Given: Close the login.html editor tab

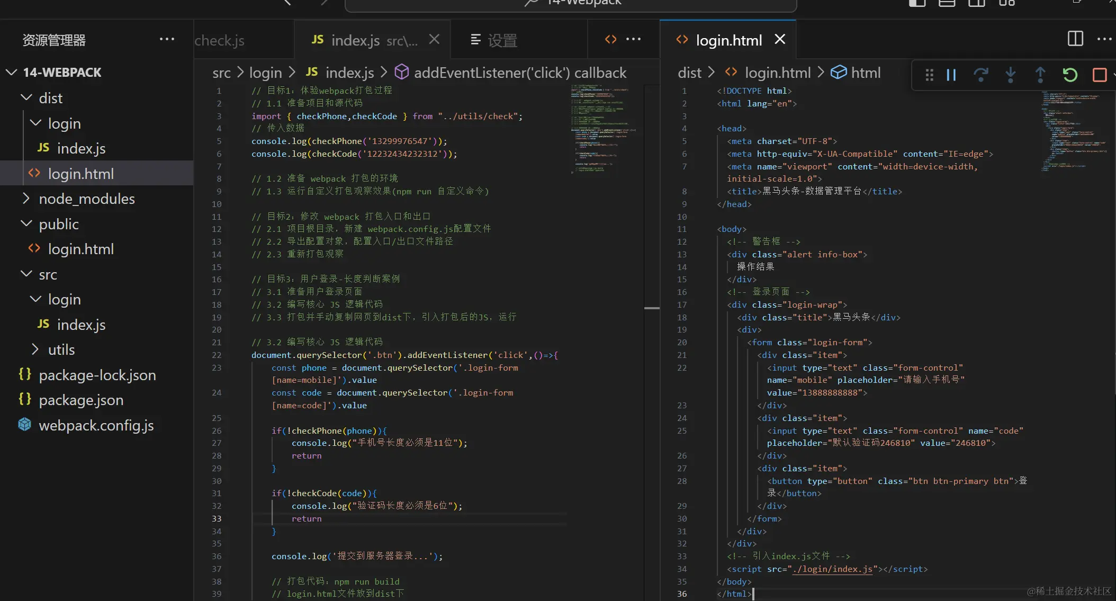Looking at the screenshot, I should [x=780, y=39].
